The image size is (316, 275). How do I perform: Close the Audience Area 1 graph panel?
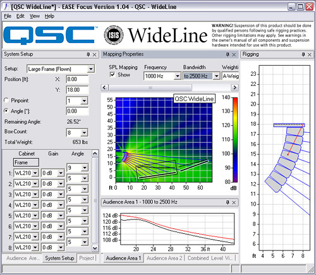234,202
